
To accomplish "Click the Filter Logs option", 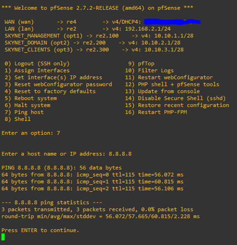I will [149, 70].
